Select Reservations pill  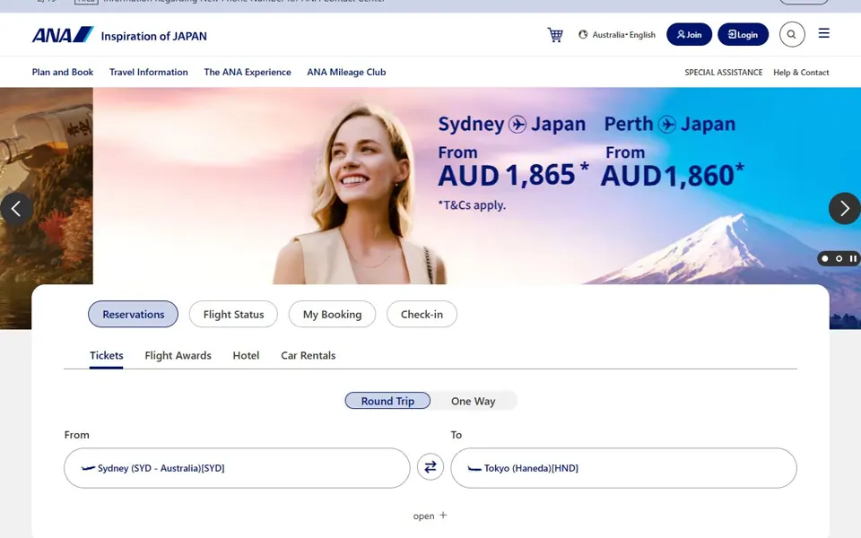(133, 314)
